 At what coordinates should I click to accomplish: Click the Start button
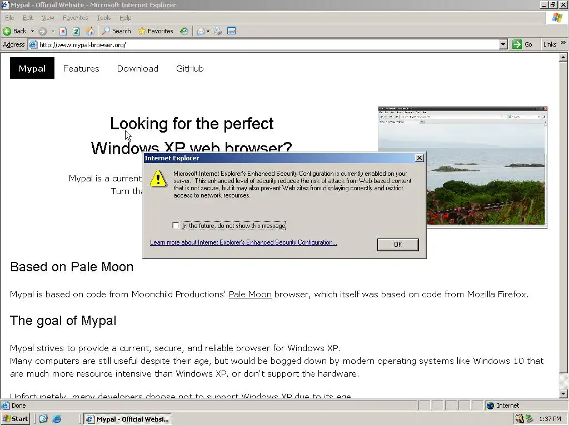pyautogui.click(x=15, y=419)
